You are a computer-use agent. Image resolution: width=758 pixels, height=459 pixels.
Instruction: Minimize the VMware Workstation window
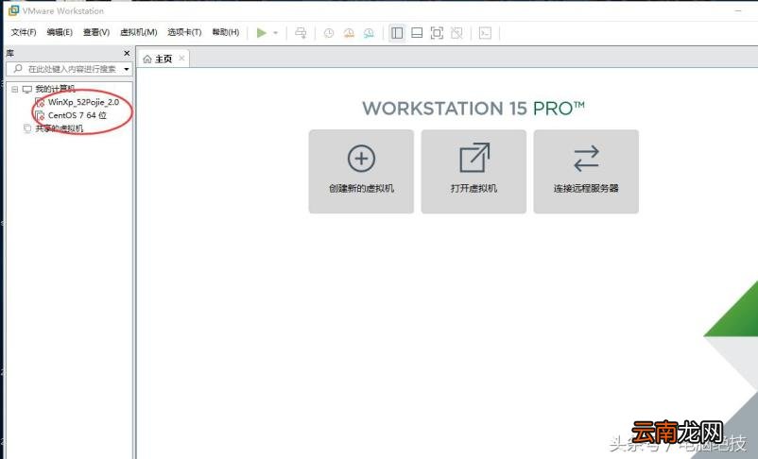coord(738,10)
